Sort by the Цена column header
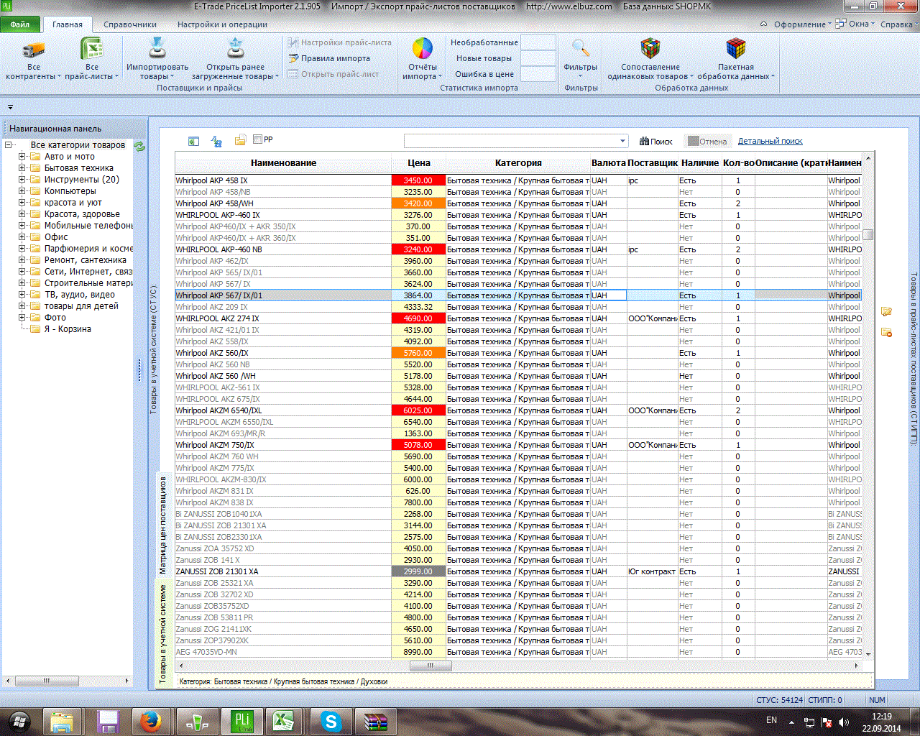This screenshot has height=736, width=920. point(418,163)
